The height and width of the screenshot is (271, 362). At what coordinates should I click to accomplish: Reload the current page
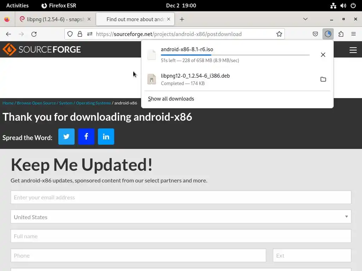pyautogui.click(x=34, y=34)
